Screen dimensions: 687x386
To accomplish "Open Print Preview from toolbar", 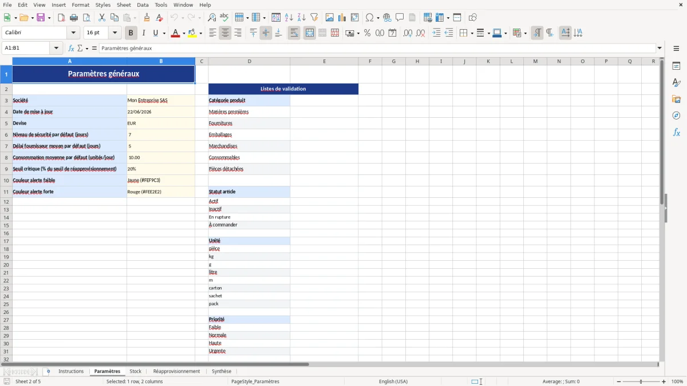I will (86, 18).
